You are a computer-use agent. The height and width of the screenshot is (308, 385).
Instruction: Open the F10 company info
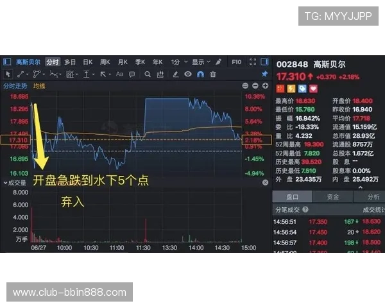(x=236, y=62)
